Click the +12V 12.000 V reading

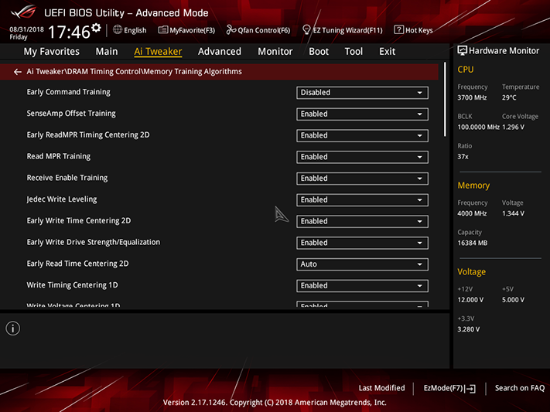click(470, 300)
